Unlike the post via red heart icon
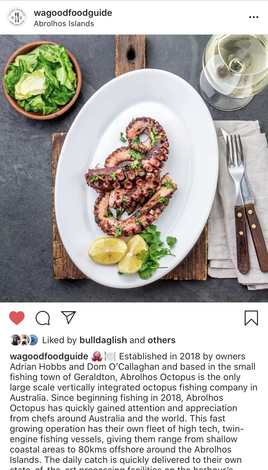Screen dimensions: 268x470 click(x=17, y=318)
